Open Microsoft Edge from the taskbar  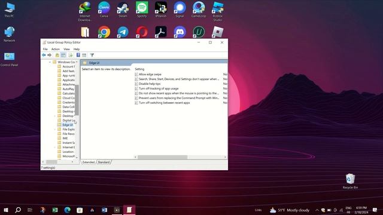pos(68,210)
